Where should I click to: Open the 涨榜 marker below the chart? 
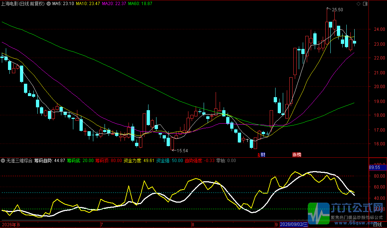point(297,155)
